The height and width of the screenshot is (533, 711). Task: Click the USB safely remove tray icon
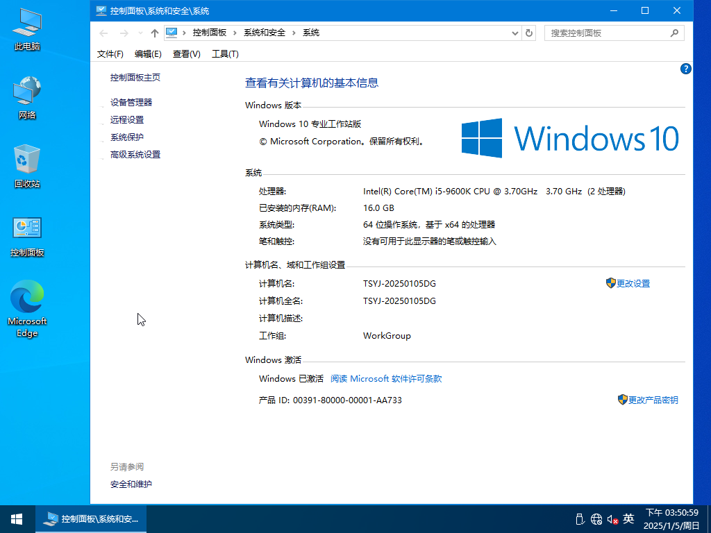(579, 519)
